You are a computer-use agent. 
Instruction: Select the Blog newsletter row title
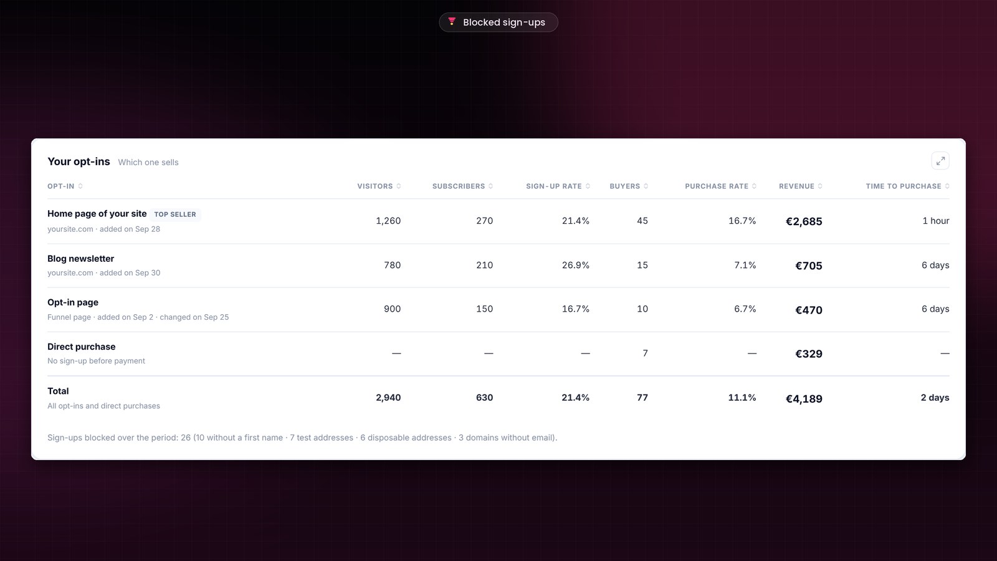(81, 259)
